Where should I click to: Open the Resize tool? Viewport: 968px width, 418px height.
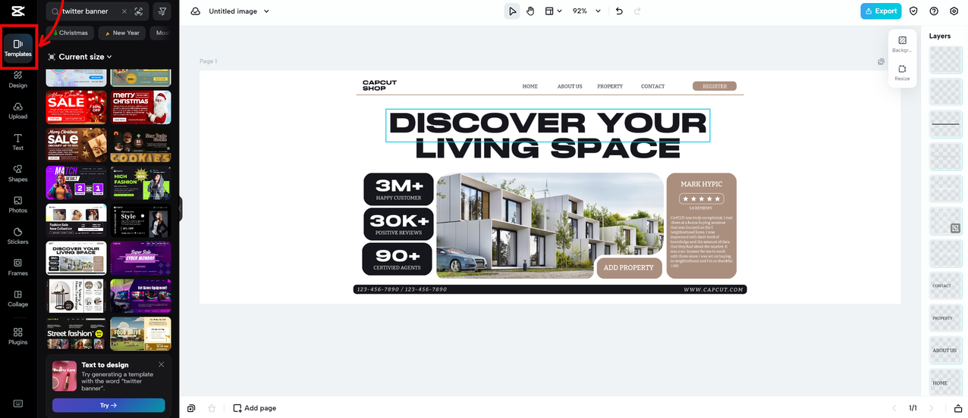[902, 73]
